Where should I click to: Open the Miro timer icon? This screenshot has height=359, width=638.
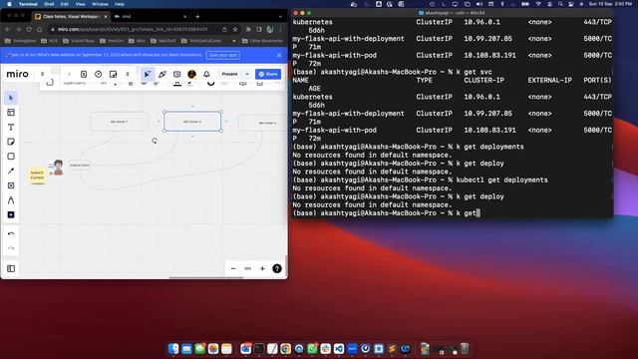(x=98, y=74)
